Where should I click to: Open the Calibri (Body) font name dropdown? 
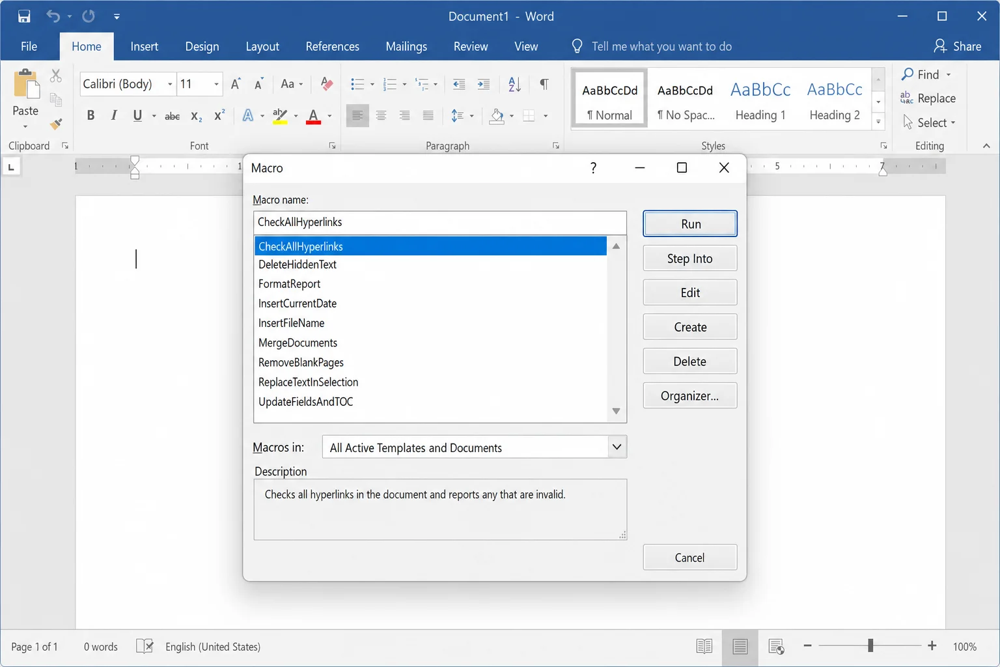click(170, 84)
